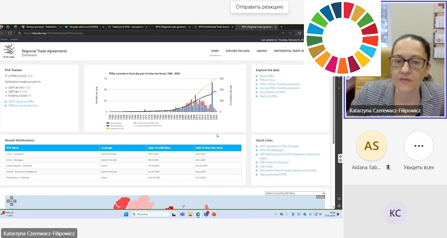Viewport: 447px width, 238px height.
Task: Open the Export all RTAs link
Action: (268, 96)
